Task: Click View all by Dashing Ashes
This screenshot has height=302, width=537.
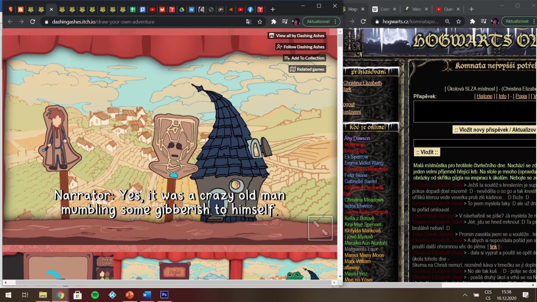Action: 296,36
